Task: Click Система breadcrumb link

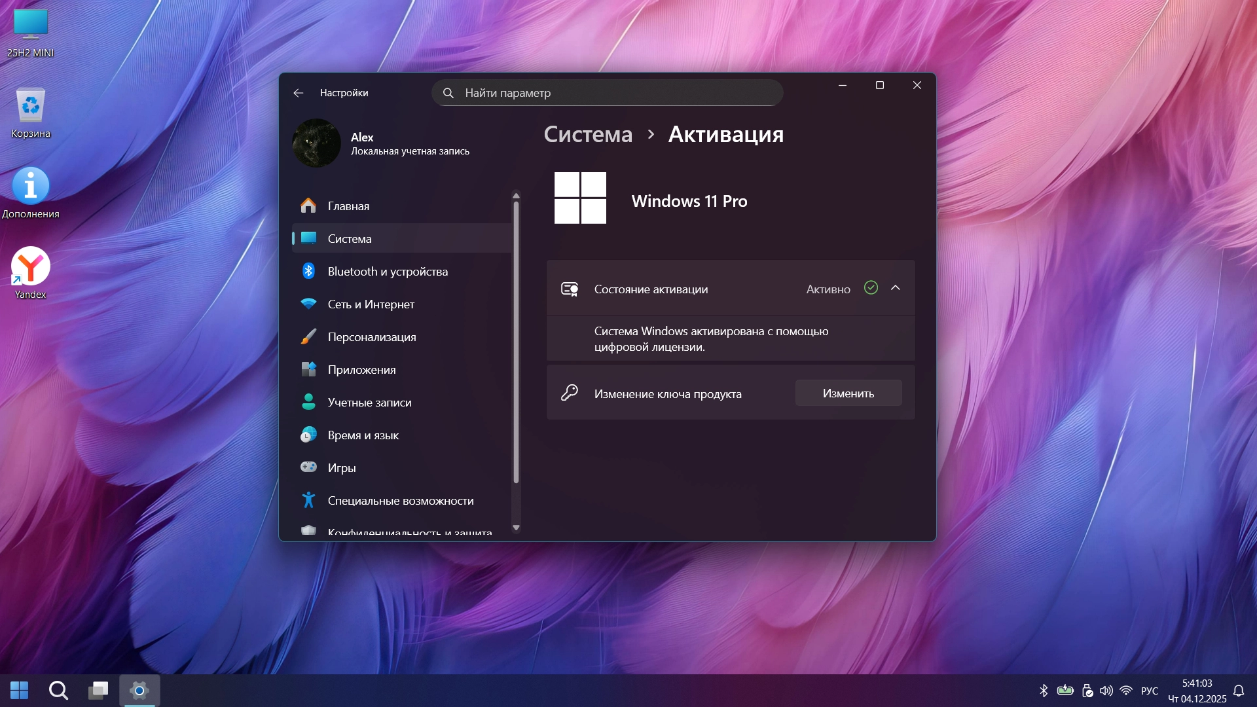Action: 588,134
